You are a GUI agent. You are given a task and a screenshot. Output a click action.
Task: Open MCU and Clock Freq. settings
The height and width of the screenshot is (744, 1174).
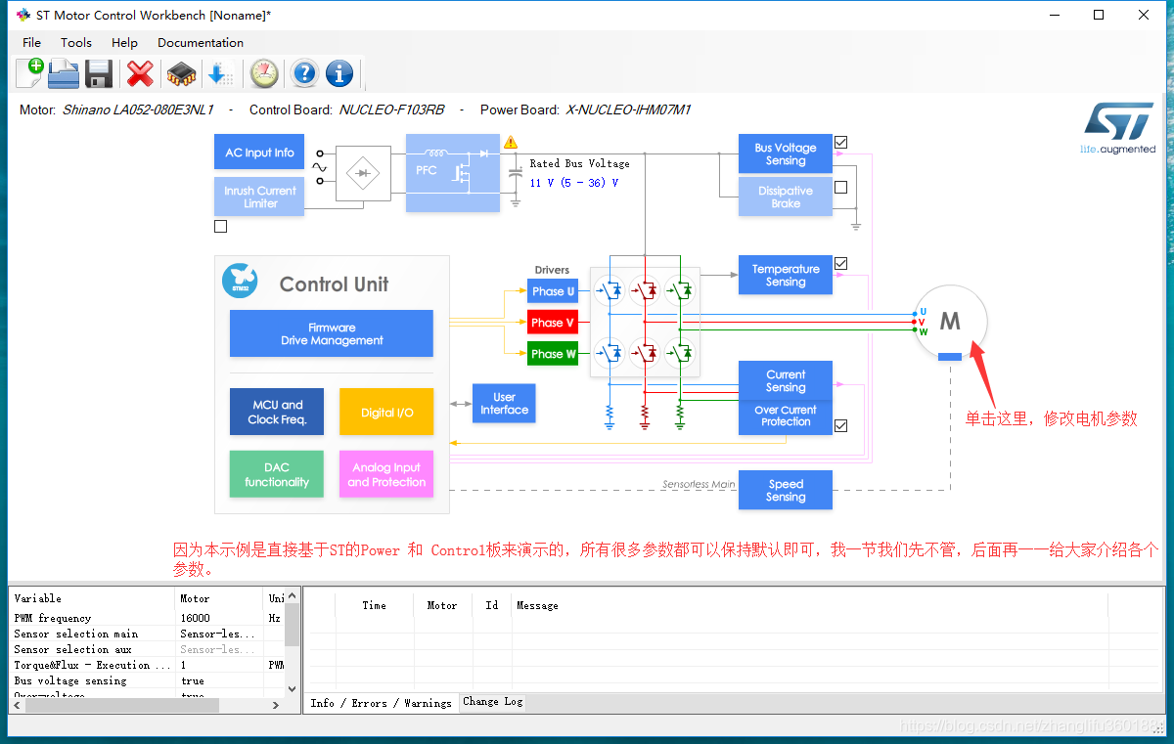click(277, 412)
